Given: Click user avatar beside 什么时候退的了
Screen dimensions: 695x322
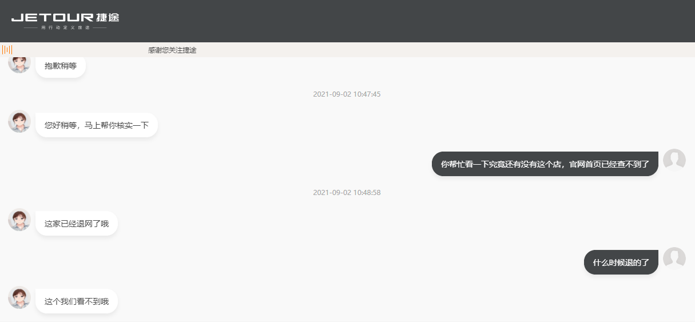Looking at the screenshot, I should click(674, 259).
